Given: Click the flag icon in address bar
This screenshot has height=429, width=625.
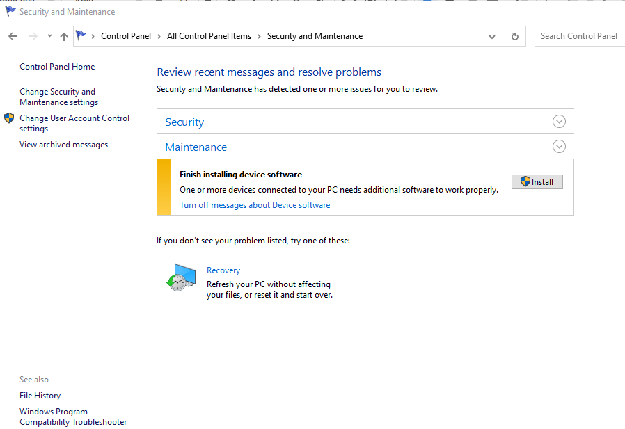Looking at the screenshot, I should [x=81, y=35].
